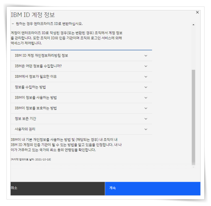The width and height of the screenshot is (211, 206).
Task: Expand the IBM은 어떤 정보를 수집합니까? chevron
Action: (146, 66)
